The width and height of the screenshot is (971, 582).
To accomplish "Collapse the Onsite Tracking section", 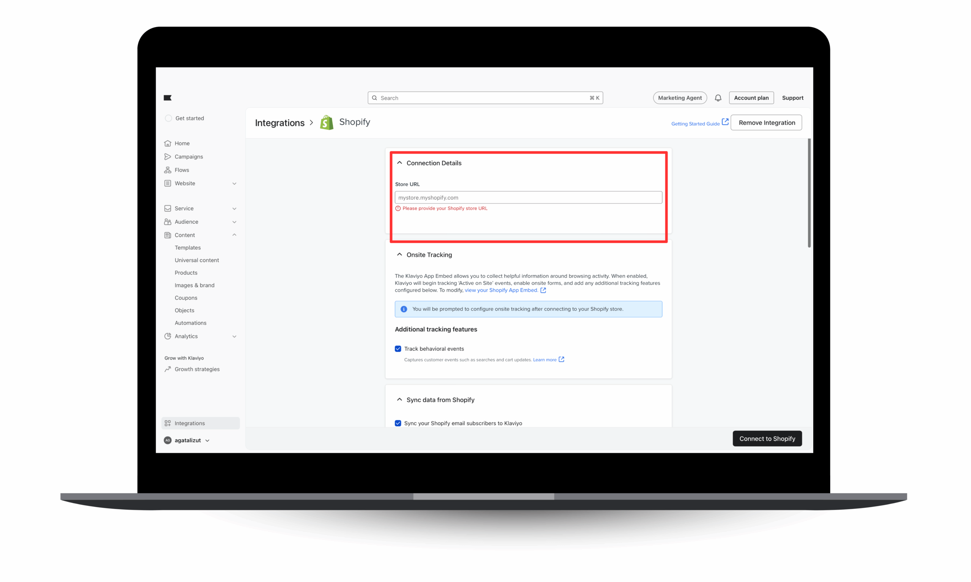I will pyautogui.click(x=399, y=255).
